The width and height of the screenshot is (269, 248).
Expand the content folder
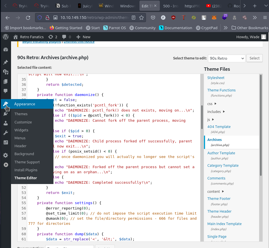tap(216, 191)
